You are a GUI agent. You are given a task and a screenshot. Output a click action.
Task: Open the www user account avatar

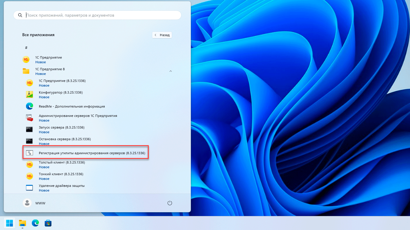(x=27, y=203)
